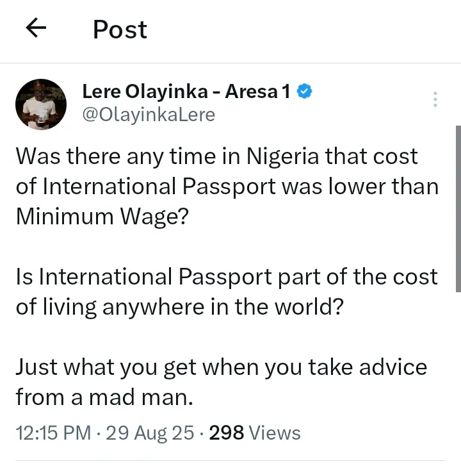
Task: Click the Post header title
Action: point(120,29)
